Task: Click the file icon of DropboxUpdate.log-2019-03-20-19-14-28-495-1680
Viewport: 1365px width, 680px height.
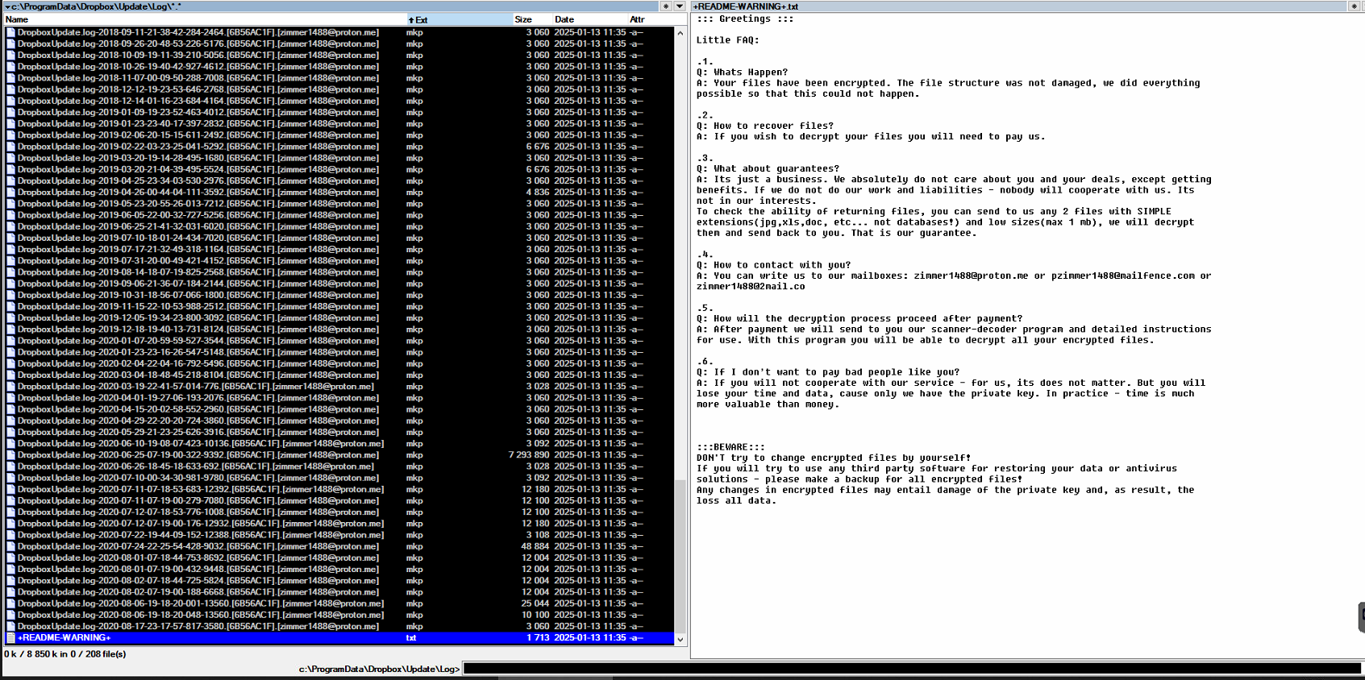Action: (x=10, y=158)
